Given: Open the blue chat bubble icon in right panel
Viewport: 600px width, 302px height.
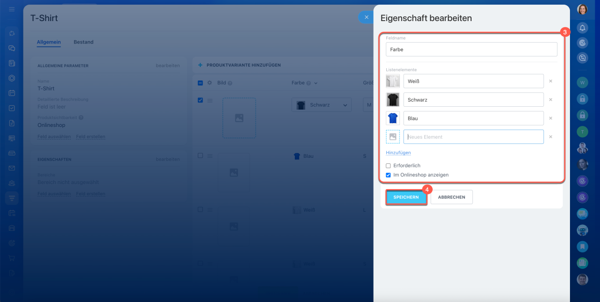Looking at the screenshot, I should (x=582, y=214).
